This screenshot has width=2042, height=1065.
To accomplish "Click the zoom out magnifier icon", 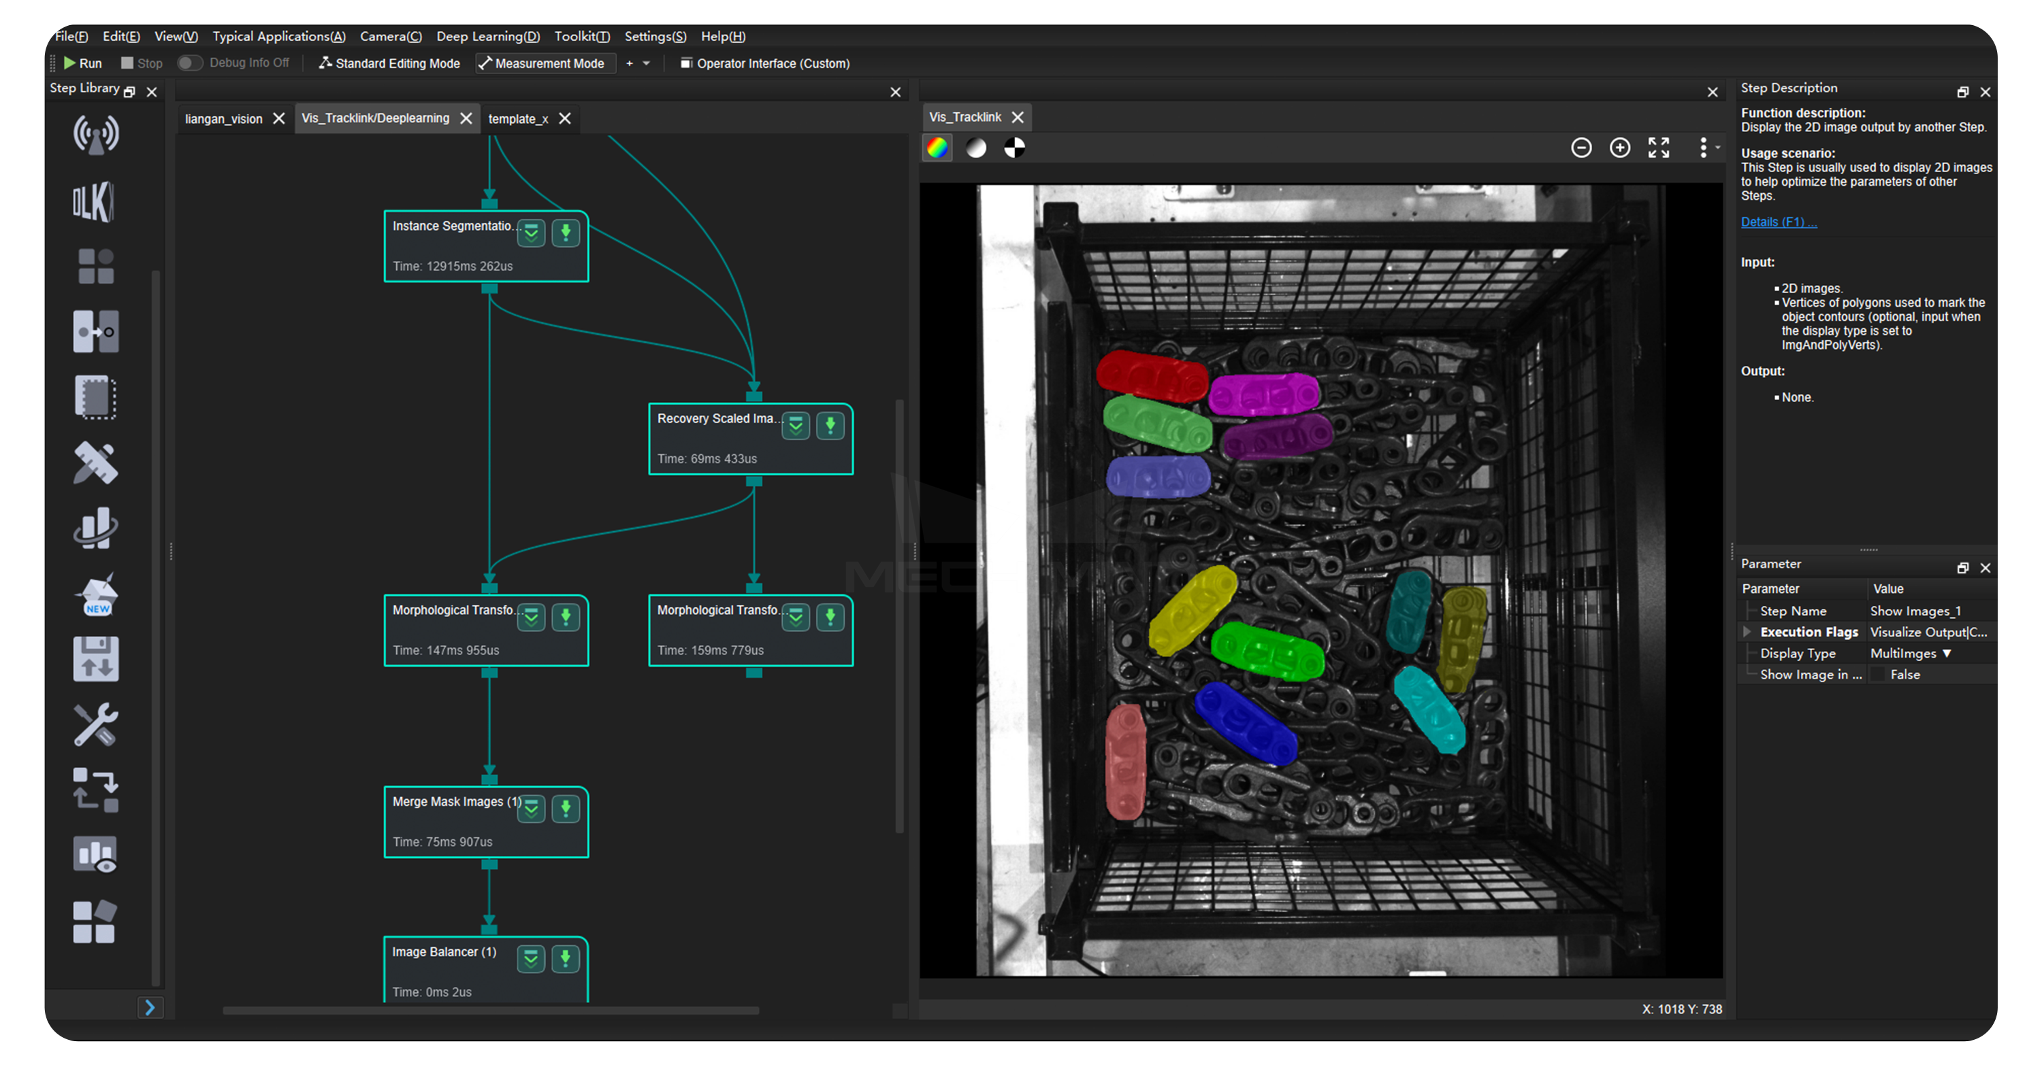I will (1581, 148).
